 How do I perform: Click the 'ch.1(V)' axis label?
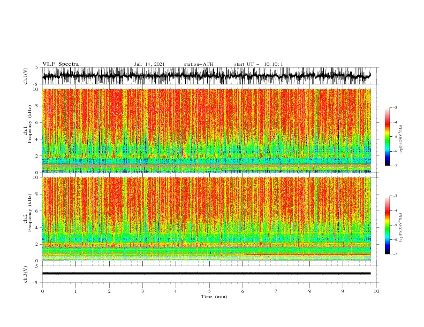(26, 76)
